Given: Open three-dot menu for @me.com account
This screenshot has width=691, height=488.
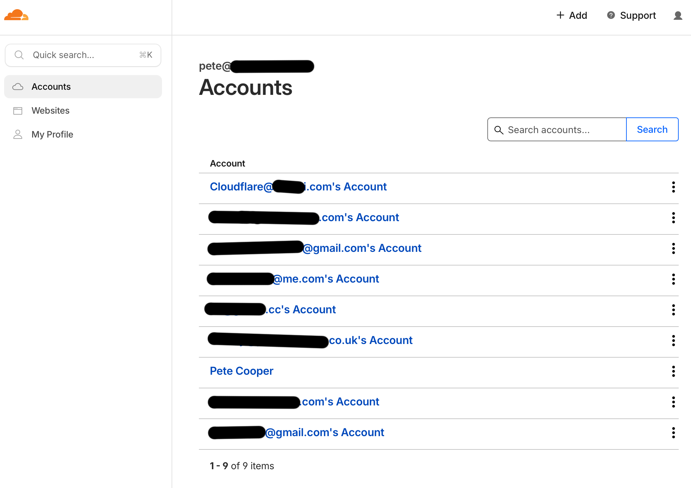Looking at the screenshot, I should 673,279.
